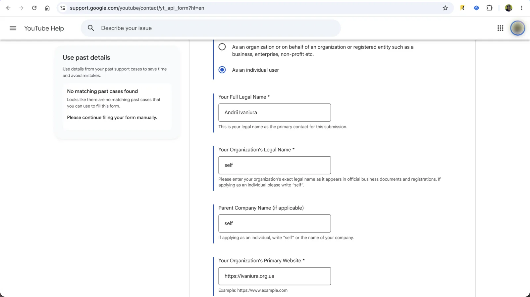Click the search magnifier icon
Image resolution: width=530 pixels, height=297 pixels.
click(91, 28)
